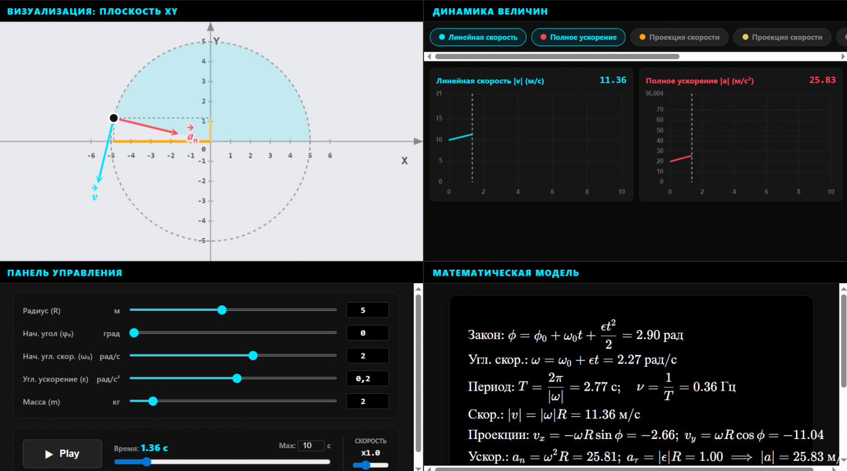Click the red acceleration label a_n
The height and width of the screenshot is (471, 847).
192,135
